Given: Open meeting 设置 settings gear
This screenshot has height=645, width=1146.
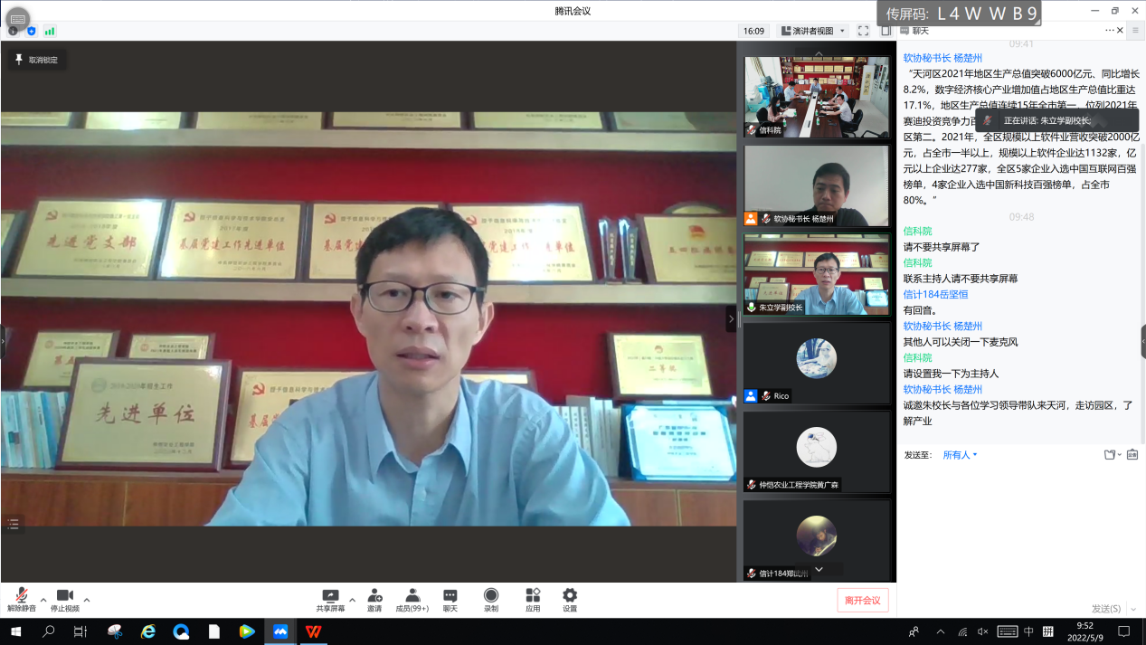Looking at the screenshot, I should coord(570,599).
